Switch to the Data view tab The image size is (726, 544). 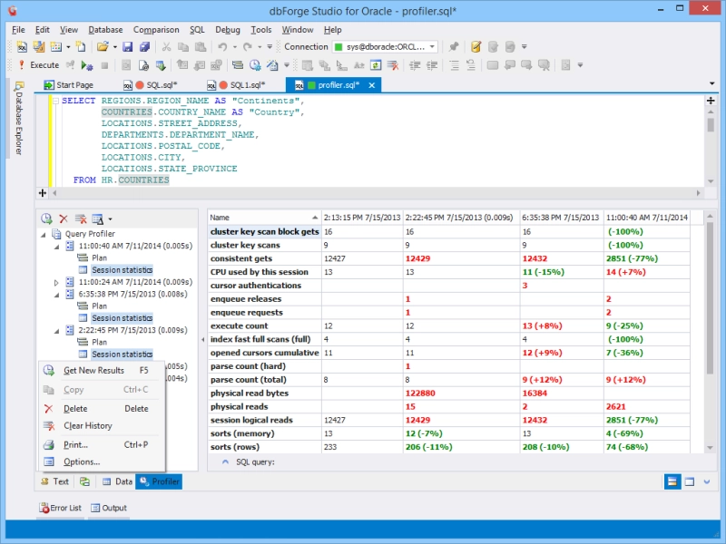(117, 481)
